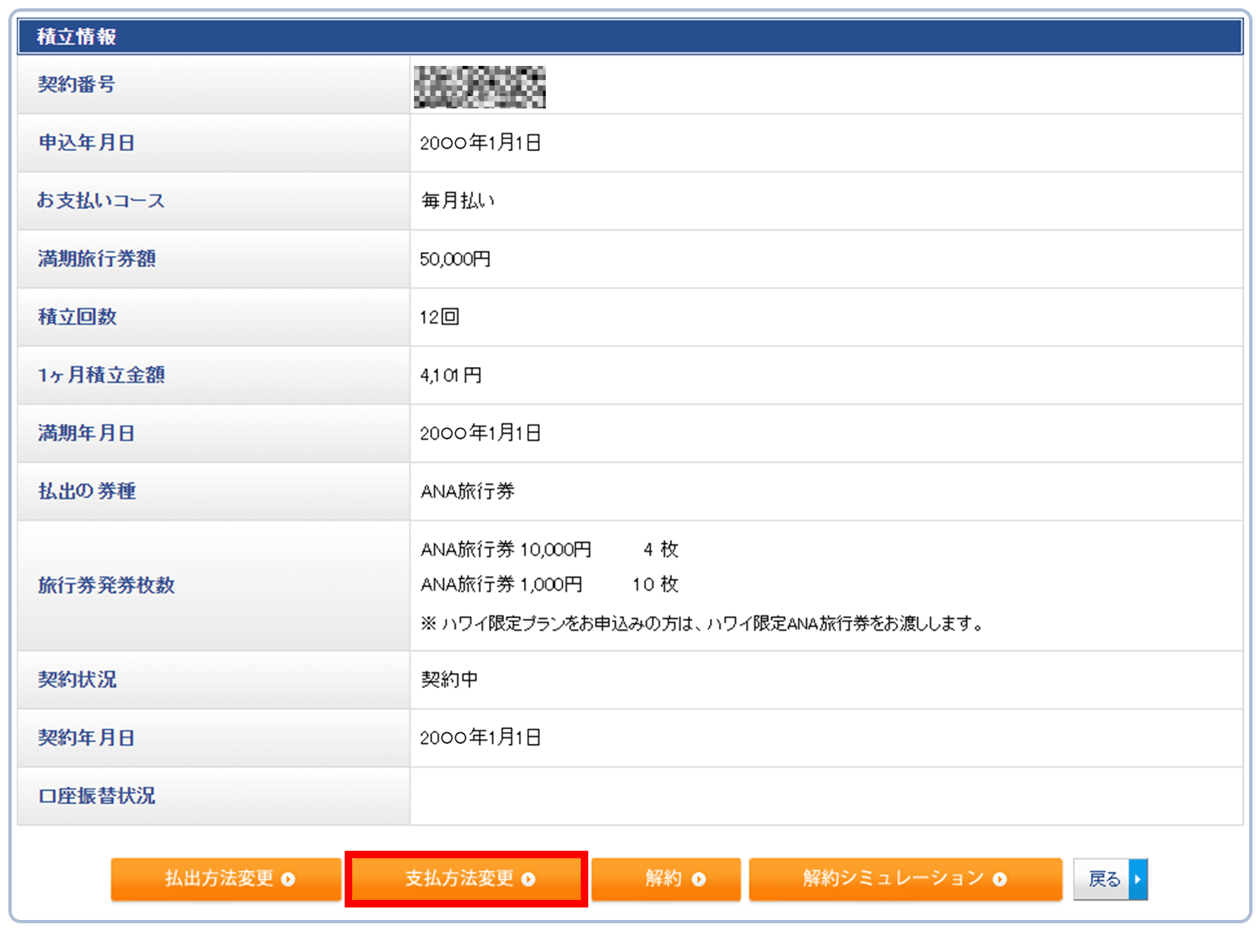Click the 契約中 contract status value
The height and width of the screenshot is (935, 1260).
(x=449, y=680)
